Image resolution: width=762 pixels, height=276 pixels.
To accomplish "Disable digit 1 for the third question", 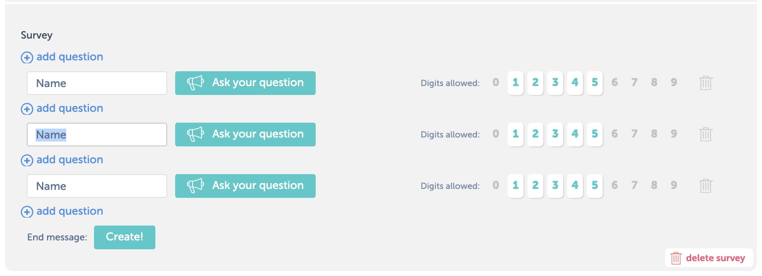I will (516, 185).
